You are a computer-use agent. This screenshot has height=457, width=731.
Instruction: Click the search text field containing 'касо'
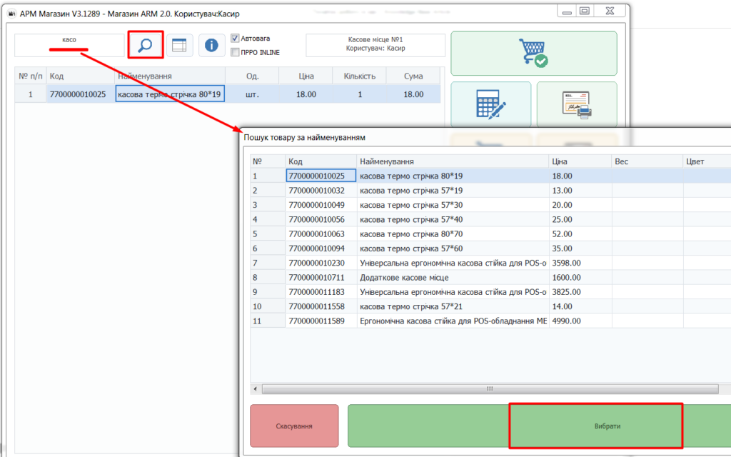69,45
